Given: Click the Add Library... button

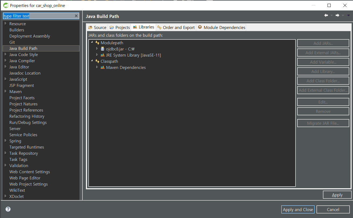Looking at the screenshot, I should click(x=323, y=71).
